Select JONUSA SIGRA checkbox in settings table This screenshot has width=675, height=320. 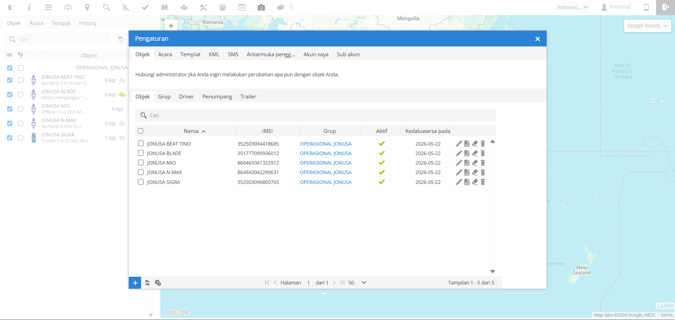(141, 182)
